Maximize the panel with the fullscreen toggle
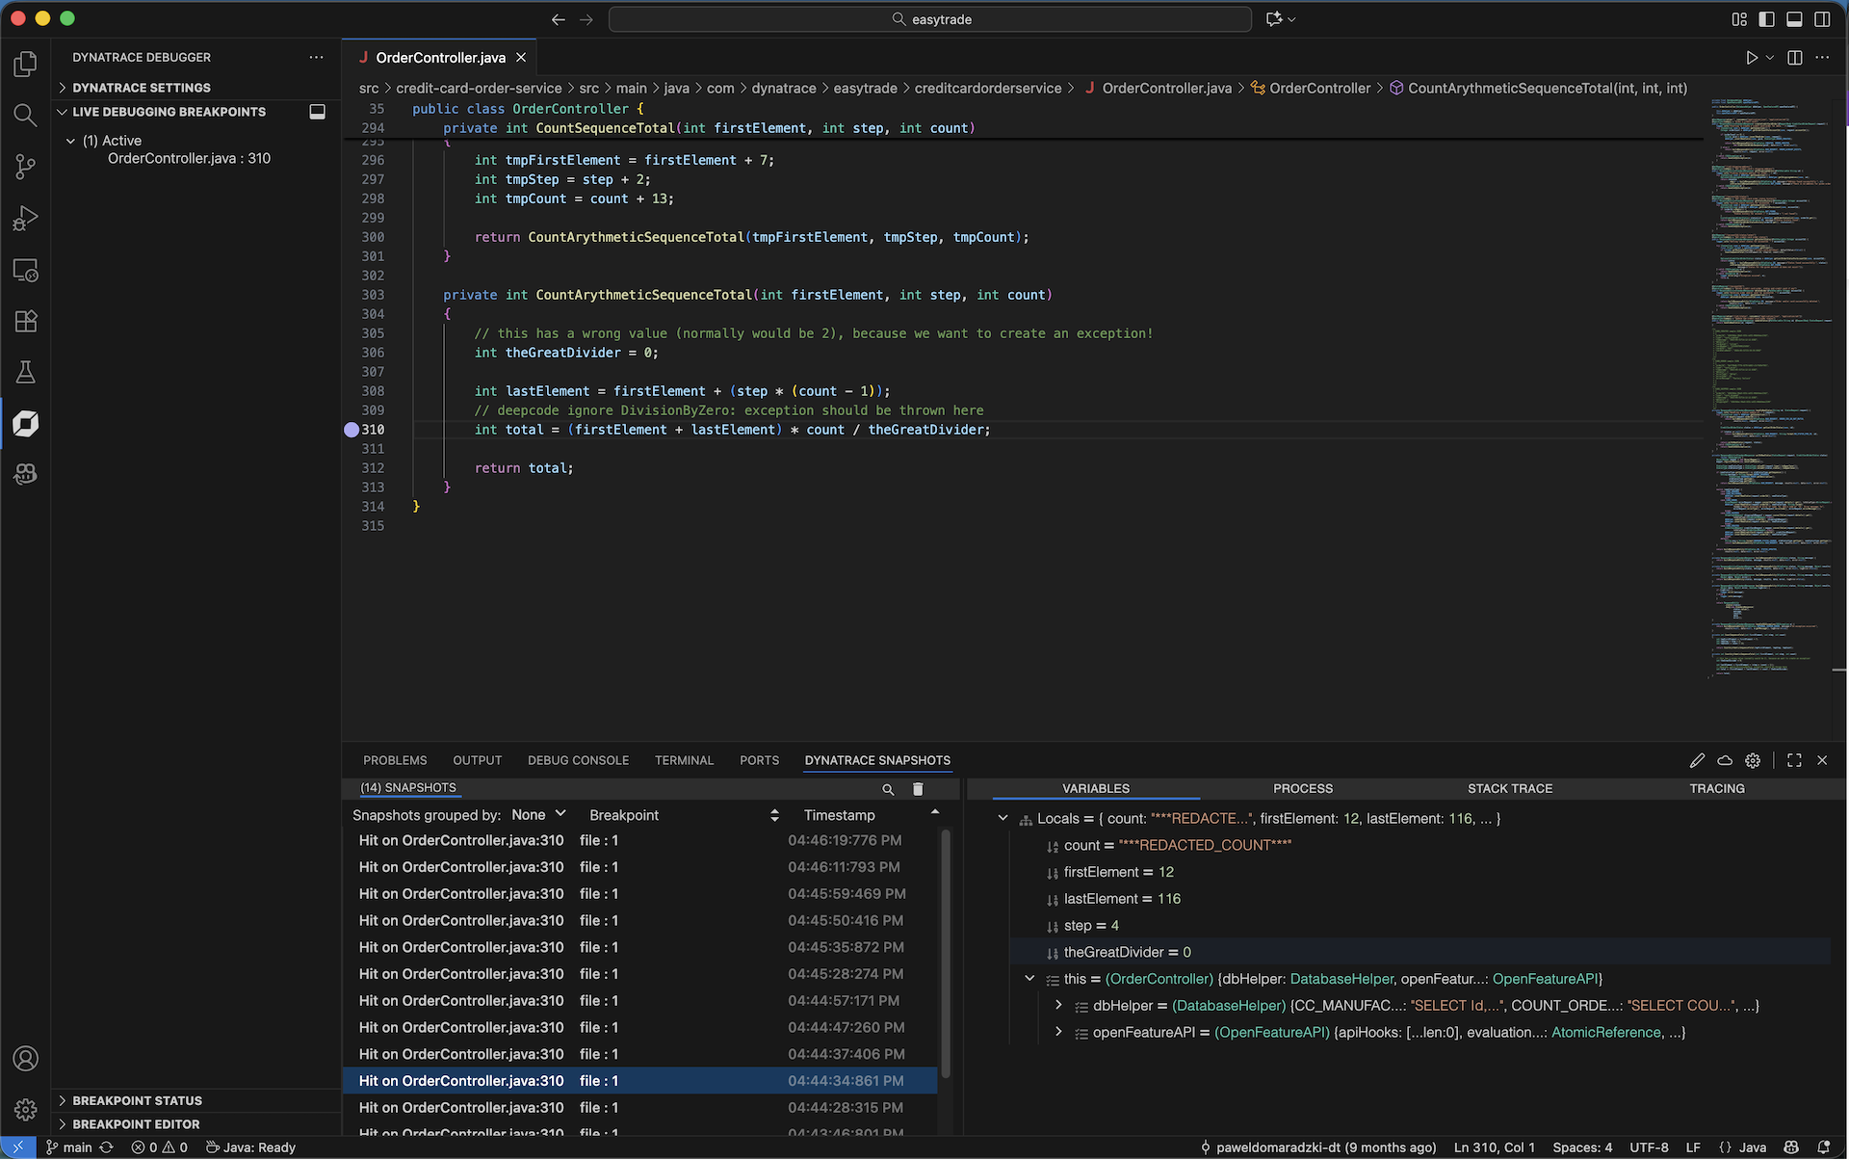Screen dimensions: 1849x1160 pos(1793,760)
